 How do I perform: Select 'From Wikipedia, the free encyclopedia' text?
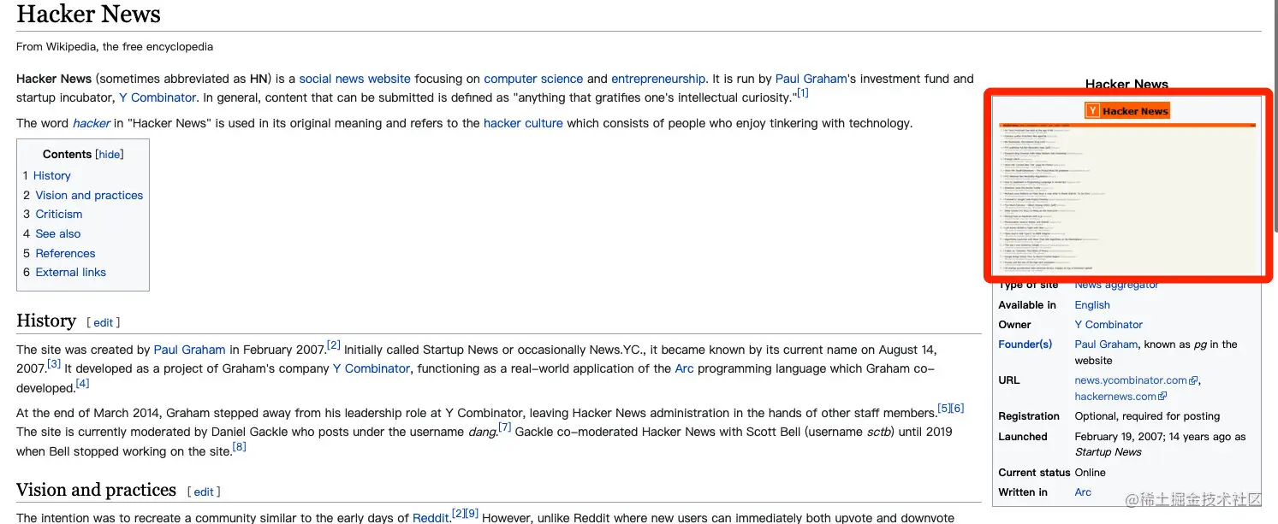pos(115,47)
